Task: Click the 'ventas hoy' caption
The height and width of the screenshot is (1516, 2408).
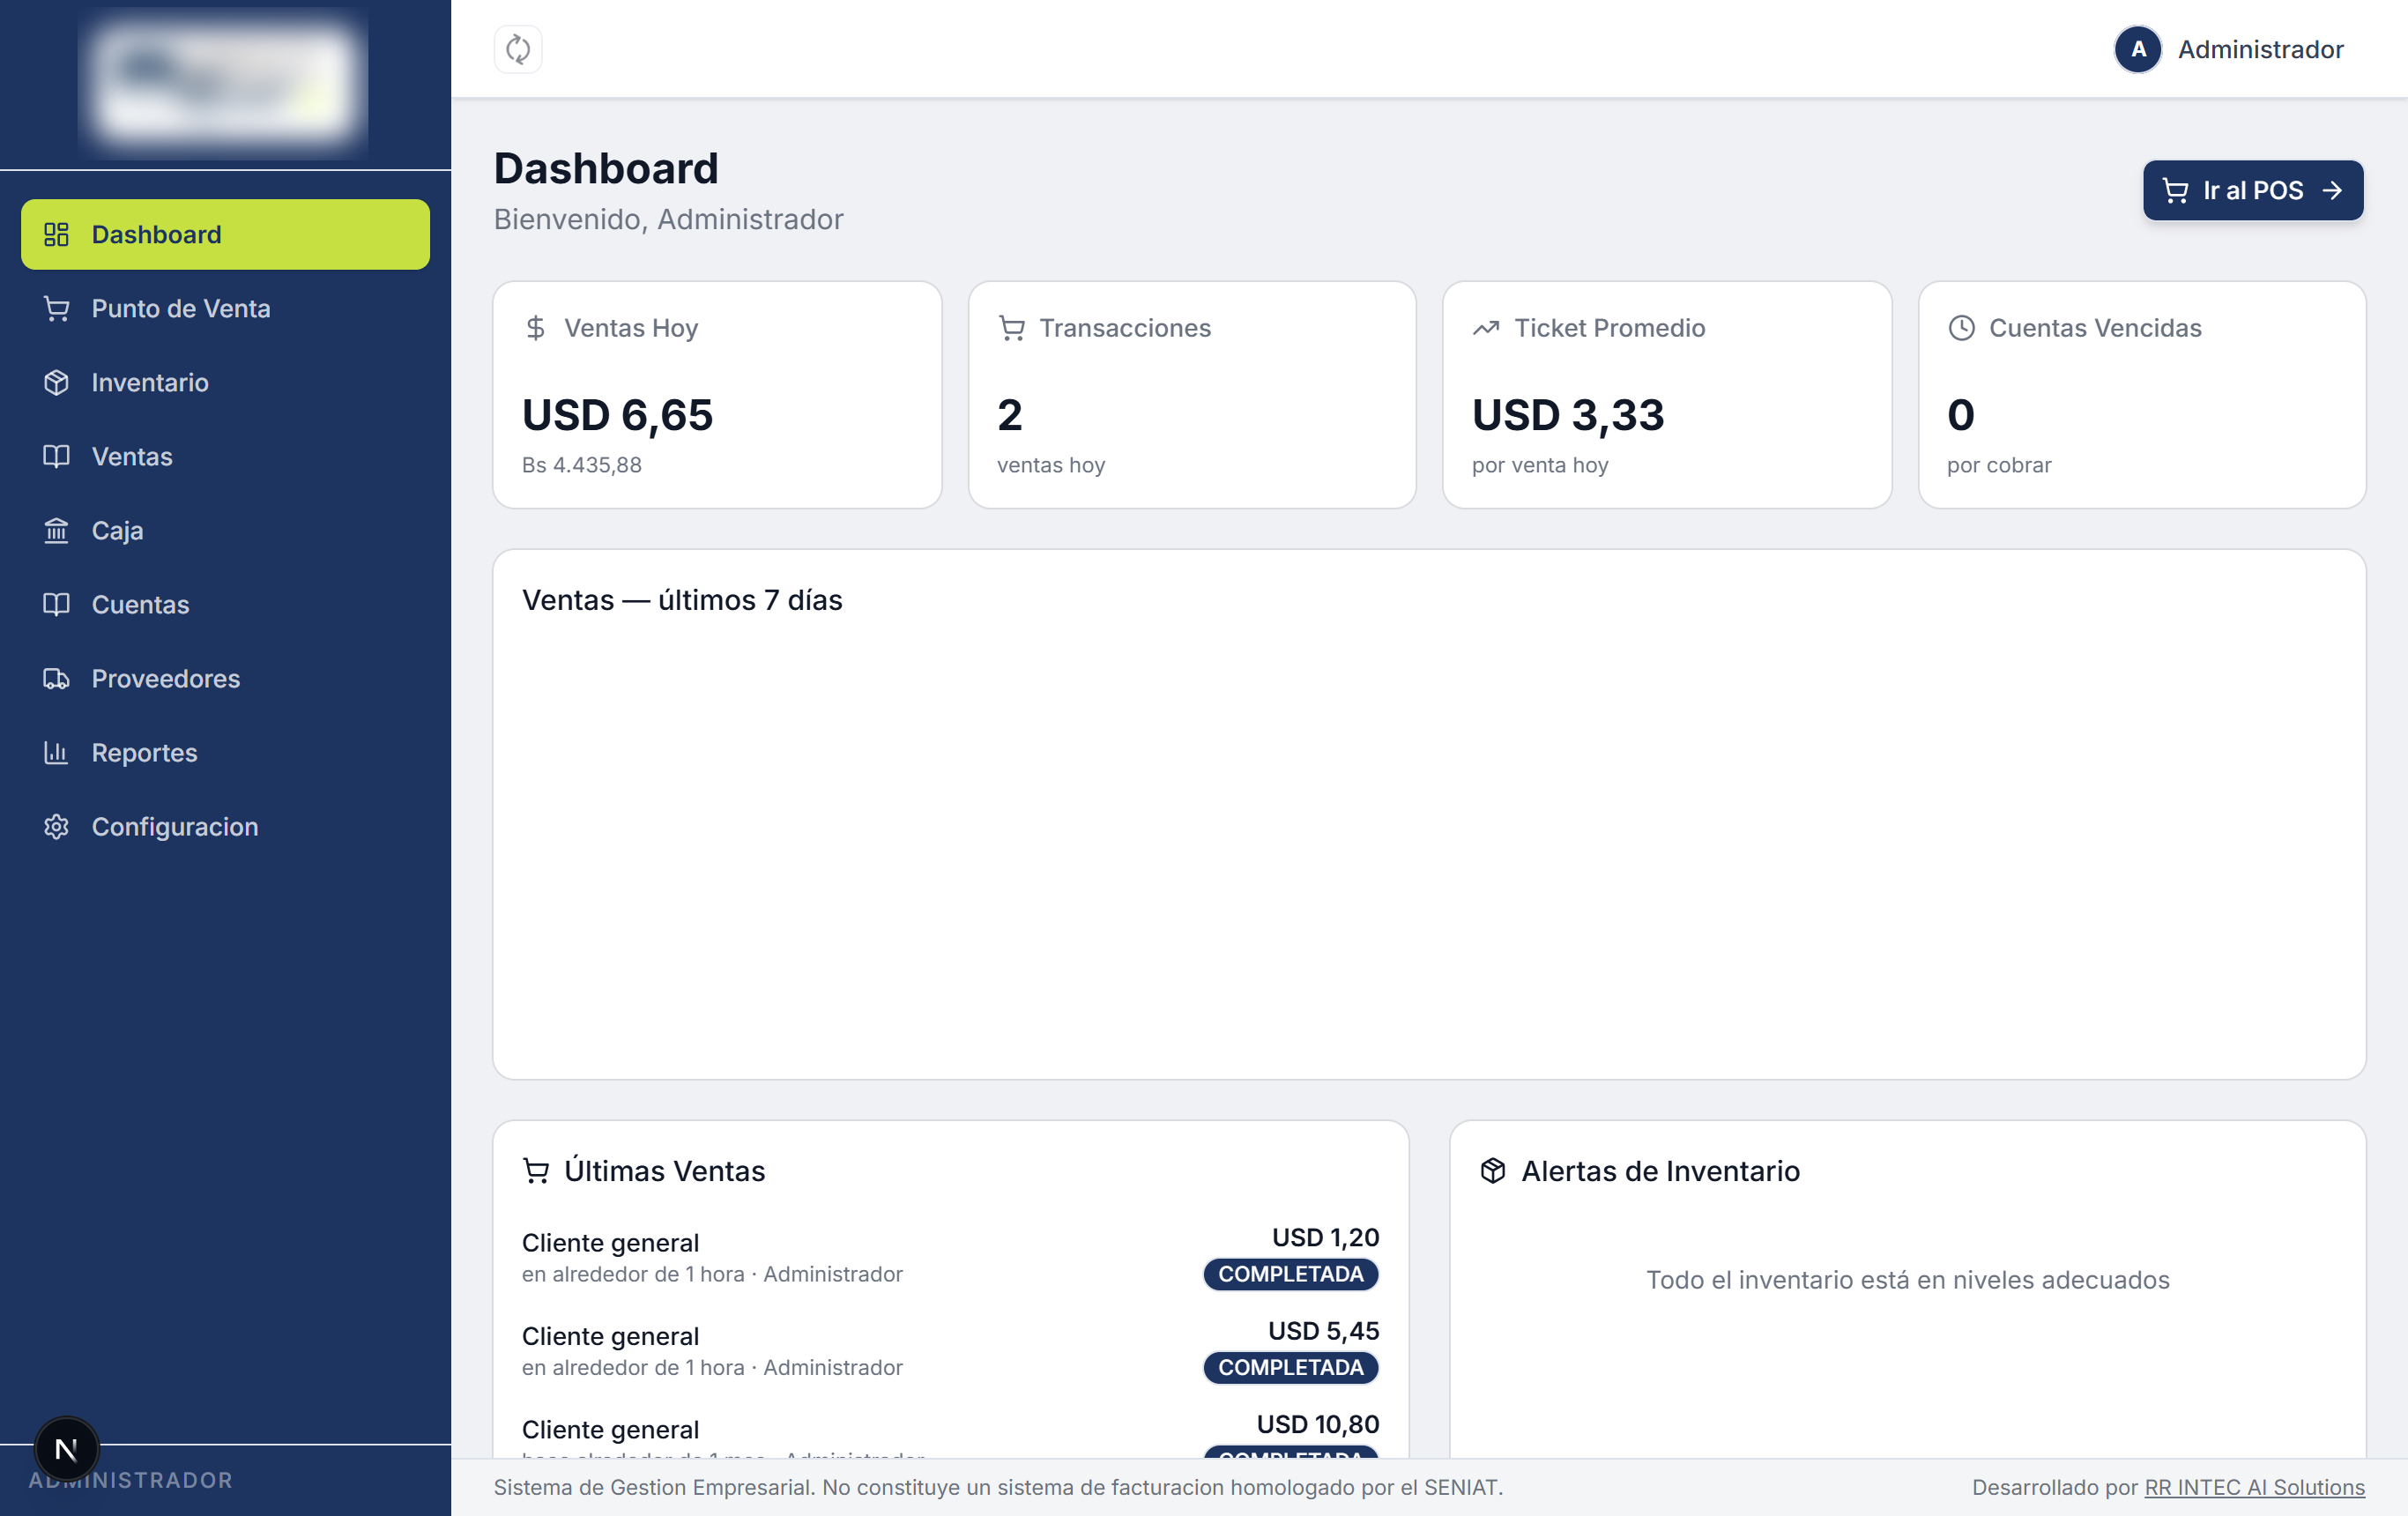Action: tap(1050, 465)
